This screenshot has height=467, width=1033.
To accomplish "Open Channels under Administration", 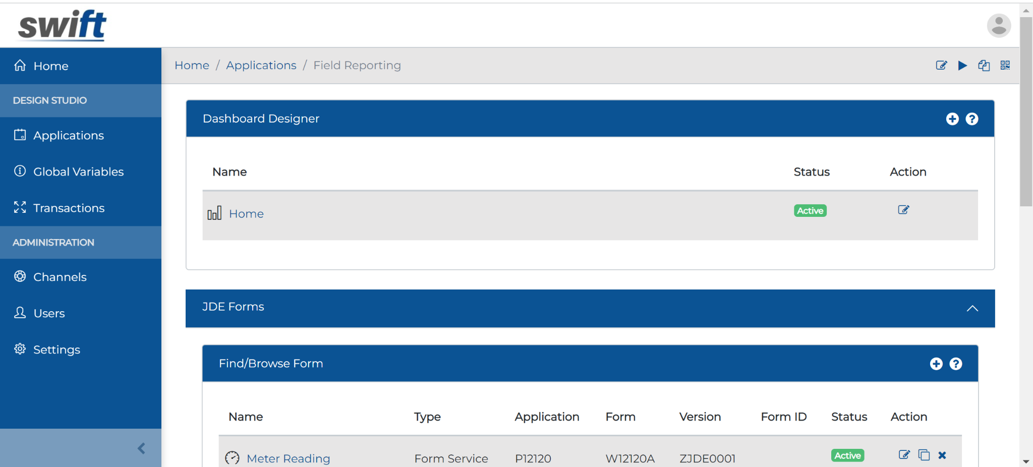I will click(60, 276).
